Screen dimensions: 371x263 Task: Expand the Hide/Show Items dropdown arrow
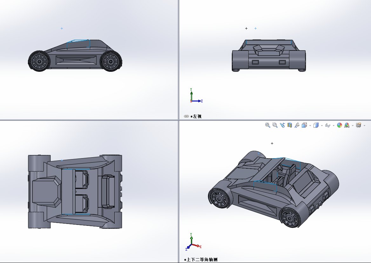tap(334, 125)
